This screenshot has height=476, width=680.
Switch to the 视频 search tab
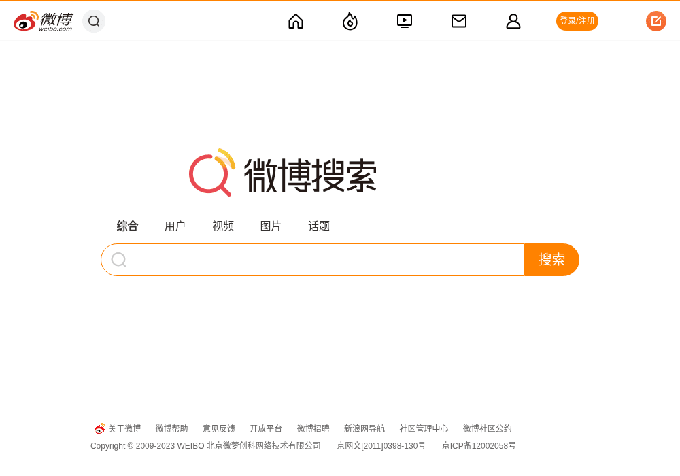(223, 226)
